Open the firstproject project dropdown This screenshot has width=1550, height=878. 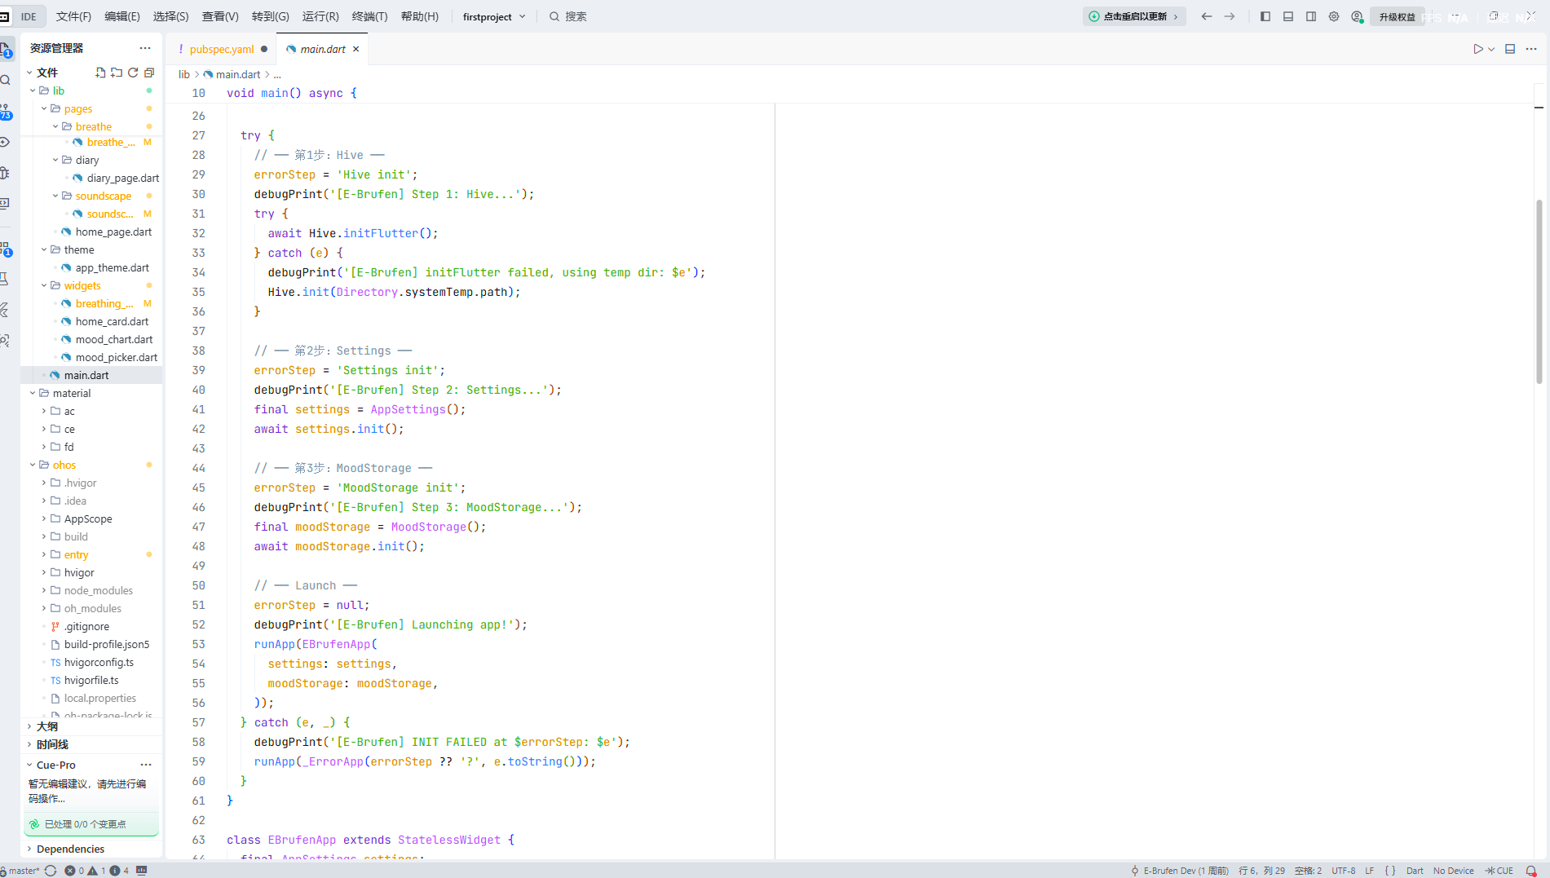[494, 16]
